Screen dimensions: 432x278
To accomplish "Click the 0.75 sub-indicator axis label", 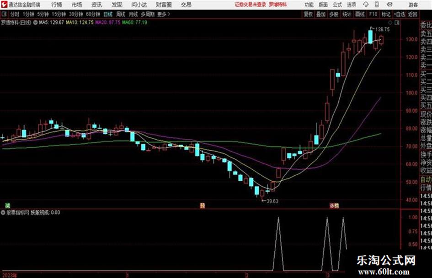I will [413, 231].
